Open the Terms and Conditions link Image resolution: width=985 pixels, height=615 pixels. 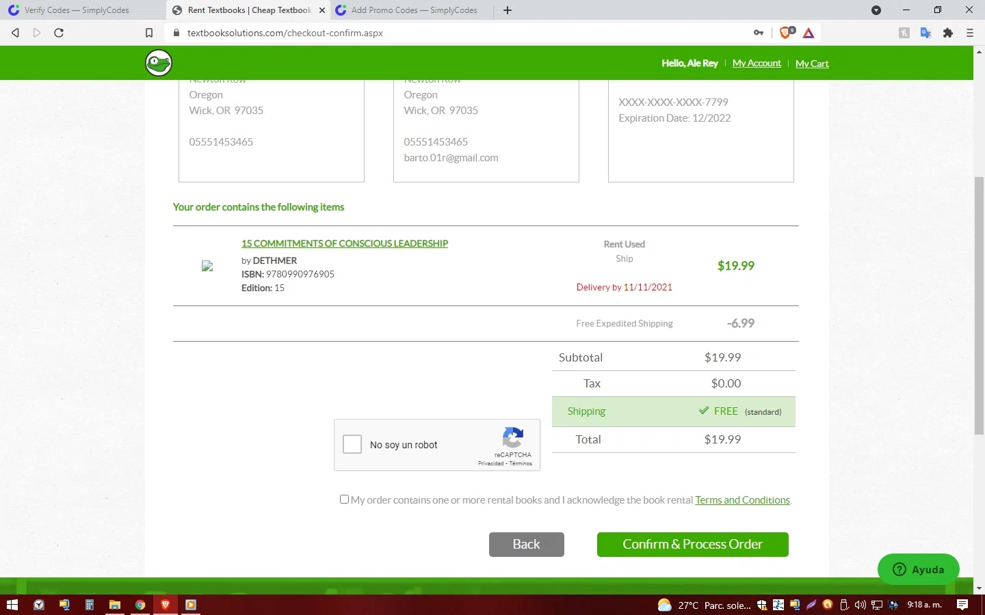742,500
